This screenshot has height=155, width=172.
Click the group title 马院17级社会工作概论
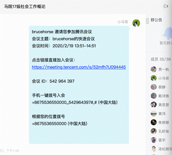click(25, 7)
